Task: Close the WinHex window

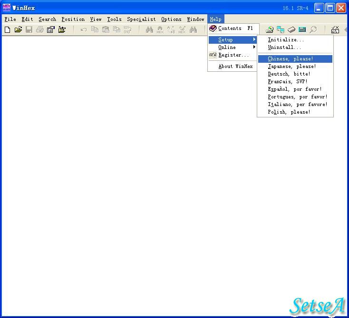Action: click(341, 8)
